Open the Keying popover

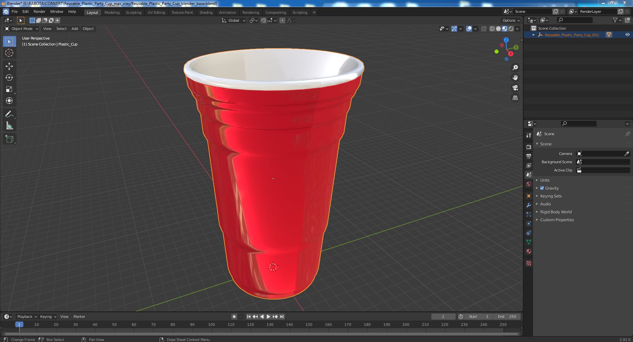coord(48,317)
